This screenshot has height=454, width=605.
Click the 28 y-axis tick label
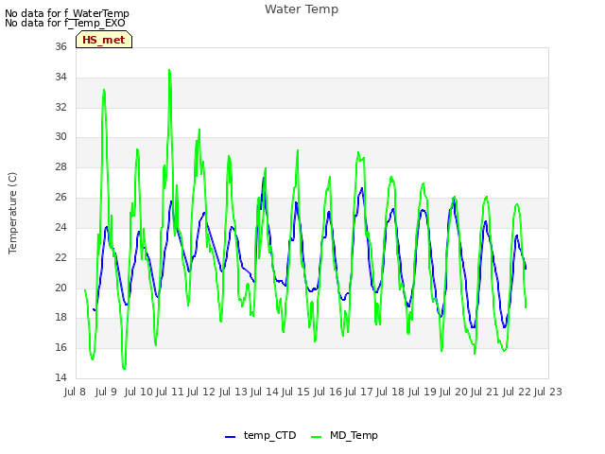click(60, 166)
